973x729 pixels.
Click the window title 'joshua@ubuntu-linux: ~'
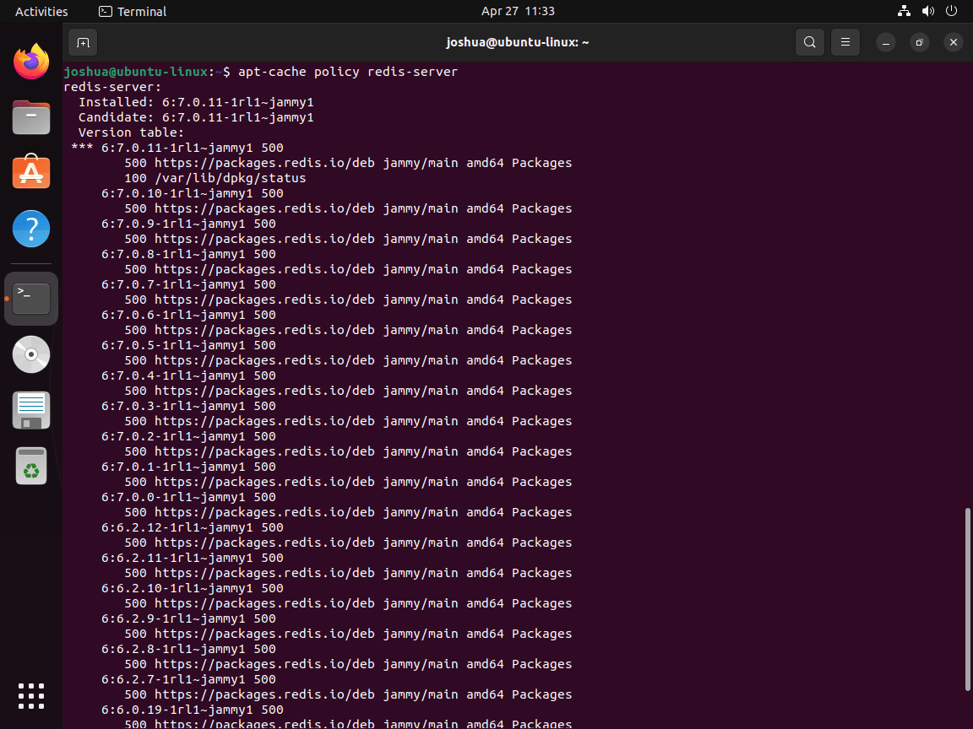tap(518, 42)
